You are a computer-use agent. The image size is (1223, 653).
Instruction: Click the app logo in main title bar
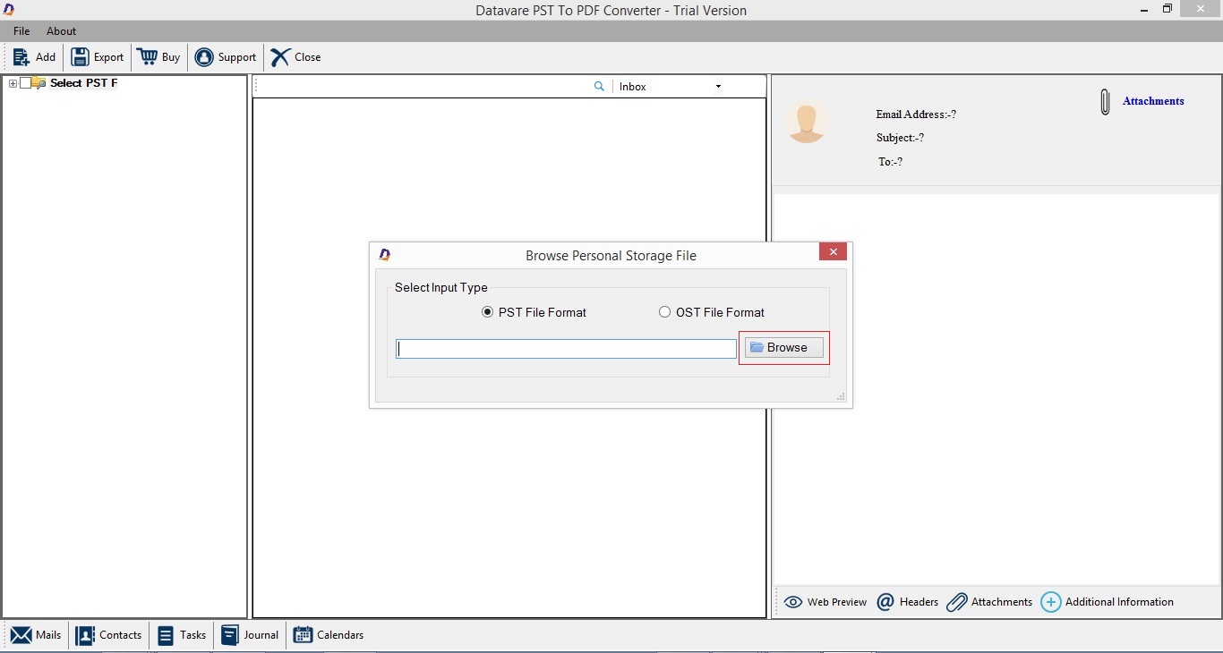9,10
